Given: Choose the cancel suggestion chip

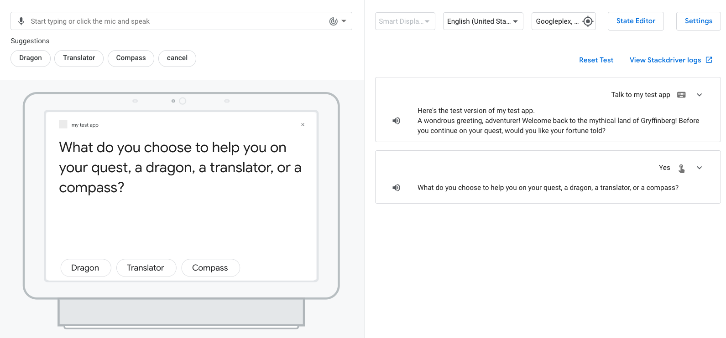Looking at the screenshot, I should coord(177,58).
